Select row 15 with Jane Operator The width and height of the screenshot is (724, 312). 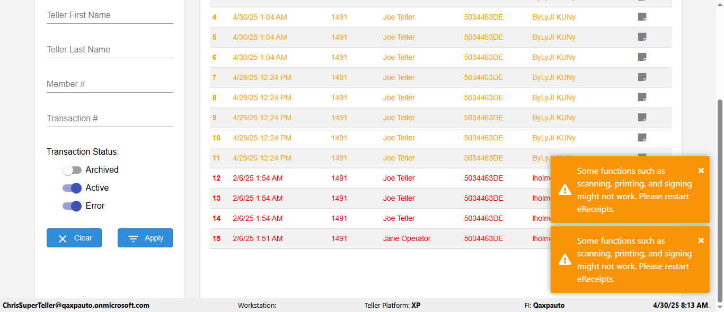coord(407,238)
